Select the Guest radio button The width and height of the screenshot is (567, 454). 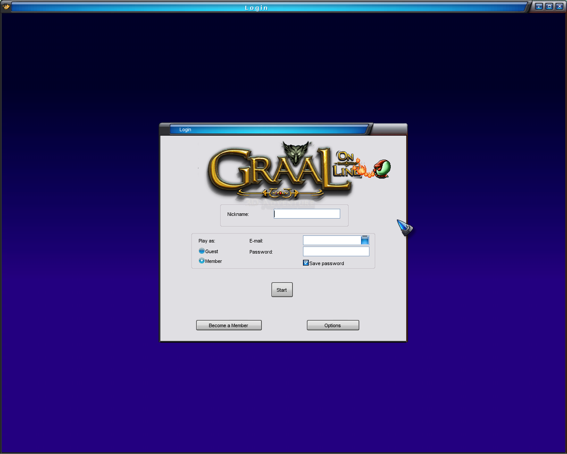click(202, 251)
